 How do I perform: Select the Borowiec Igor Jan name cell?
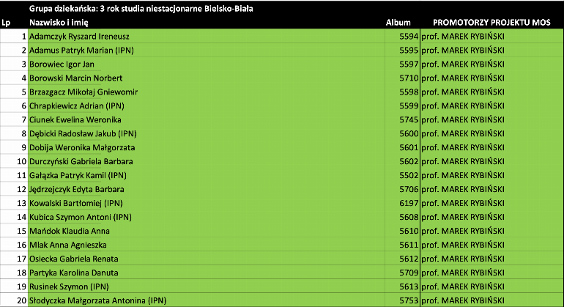coord(206,64)
